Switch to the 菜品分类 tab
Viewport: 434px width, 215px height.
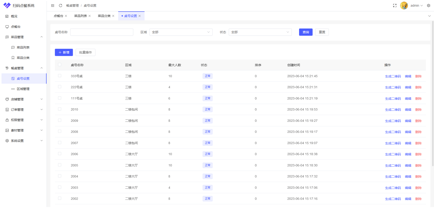104,16
